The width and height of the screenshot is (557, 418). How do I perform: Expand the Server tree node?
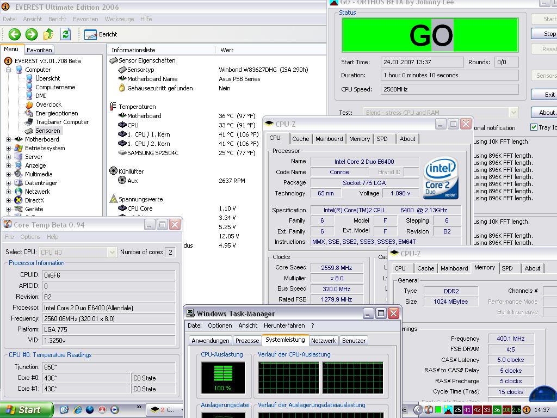8,157
